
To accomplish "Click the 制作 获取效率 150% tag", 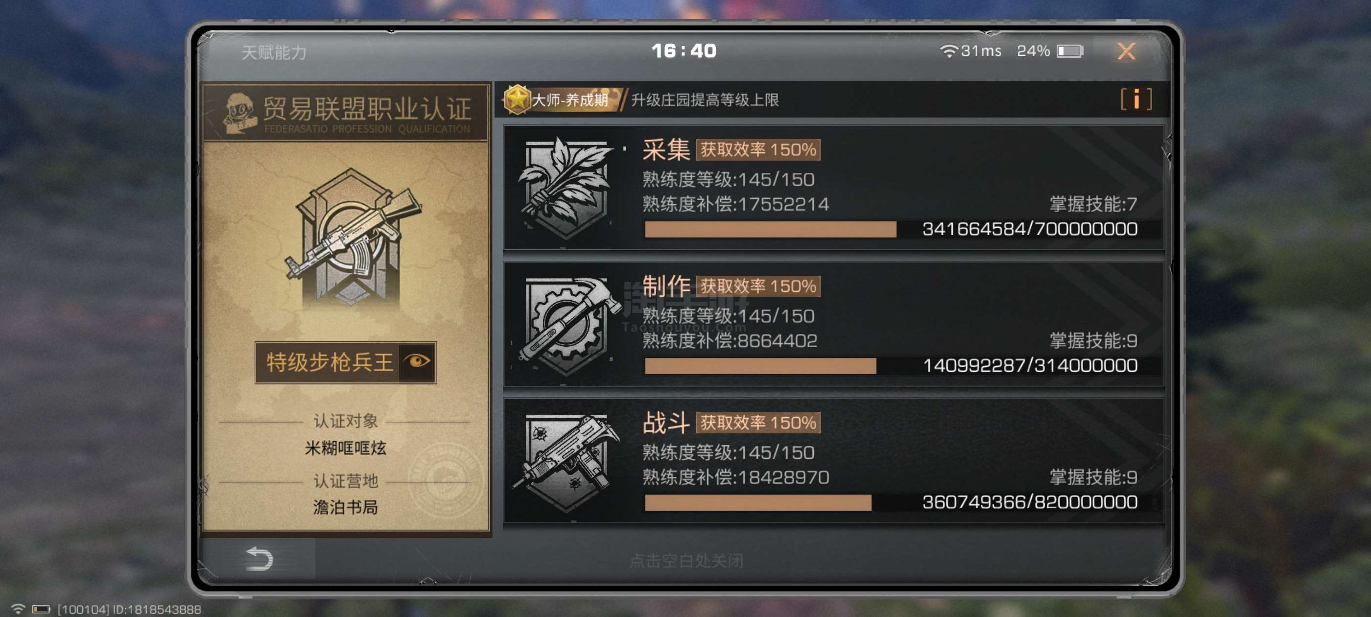I will point(758,286).
